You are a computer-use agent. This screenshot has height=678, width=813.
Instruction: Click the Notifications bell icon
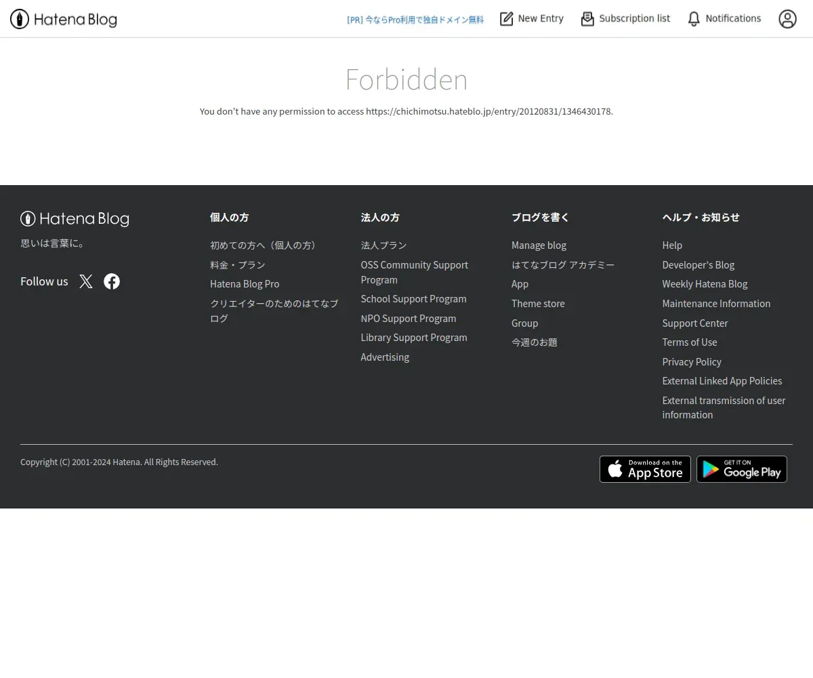tap(694, 19)
